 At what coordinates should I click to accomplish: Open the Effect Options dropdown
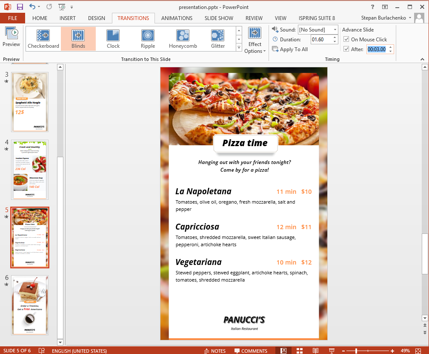coord(255,40)
